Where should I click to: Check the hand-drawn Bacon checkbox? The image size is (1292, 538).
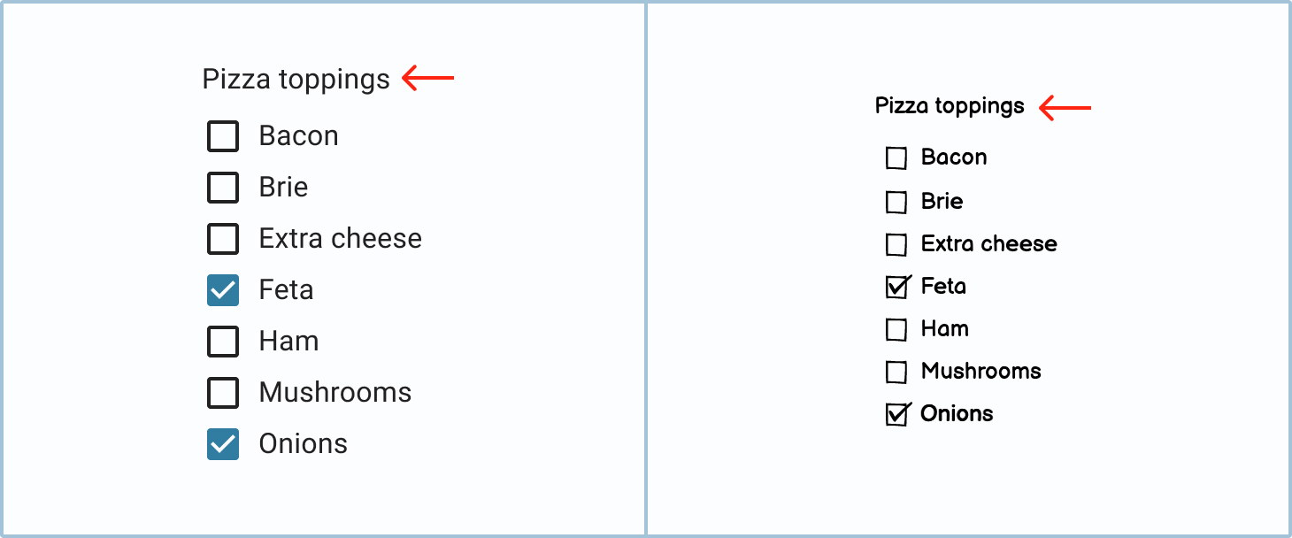(x=896, y=158)
